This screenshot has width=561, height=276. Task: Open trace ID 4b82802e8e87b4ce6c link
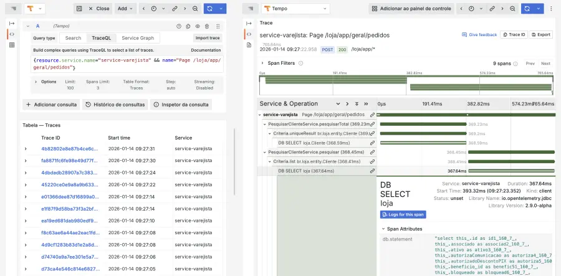69,149
